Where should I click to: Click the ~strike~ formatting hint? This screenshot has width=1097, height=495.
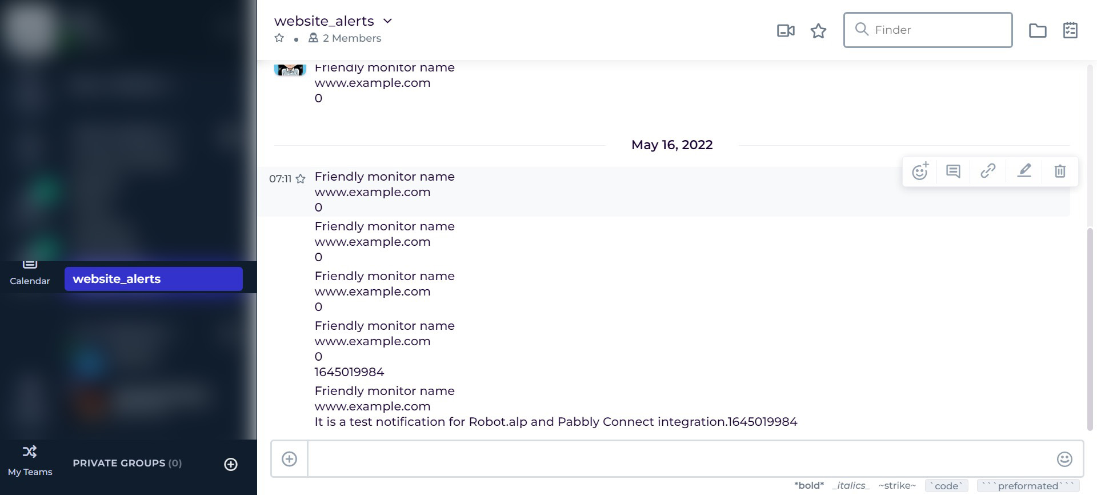[x=897, y=485]
